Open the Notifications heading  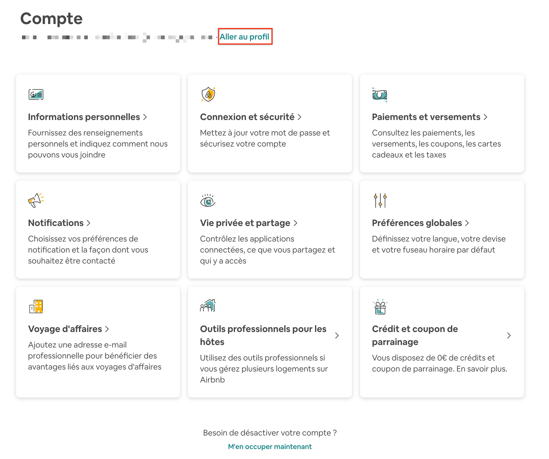[56, 223]
